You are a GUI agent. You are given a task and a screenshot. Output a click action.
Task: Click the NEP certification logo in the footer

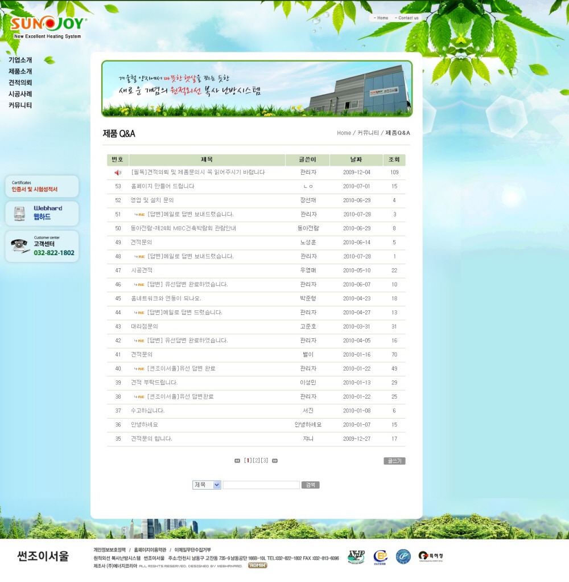[356, 556]
